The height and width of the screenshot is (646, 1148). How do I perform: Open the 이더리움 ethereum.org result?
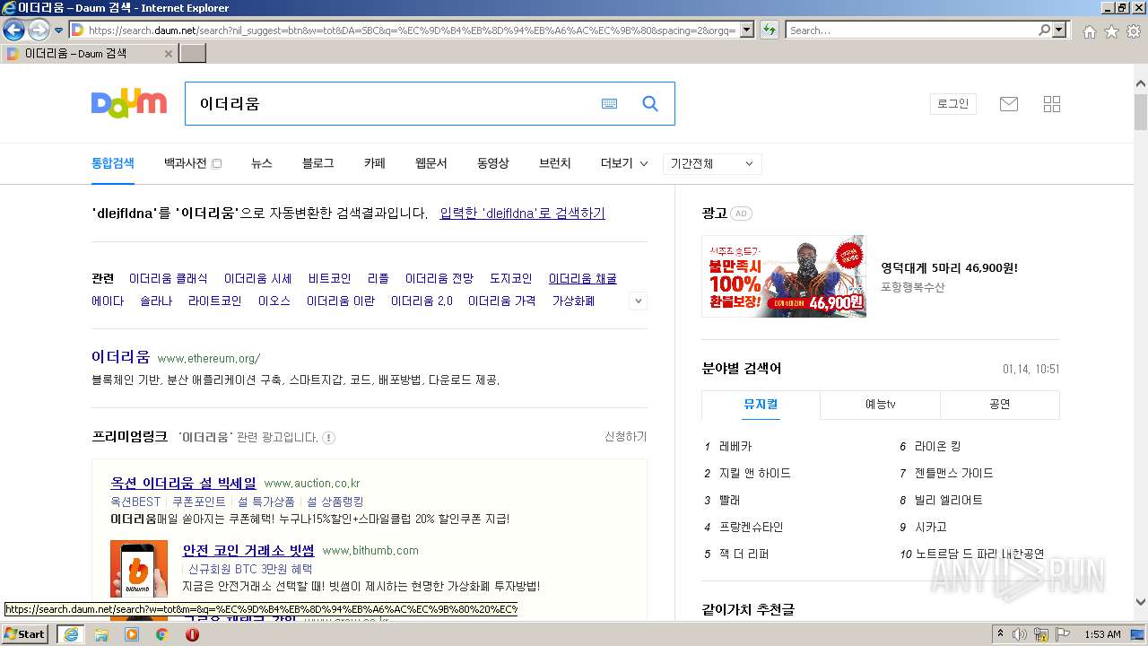121,357
